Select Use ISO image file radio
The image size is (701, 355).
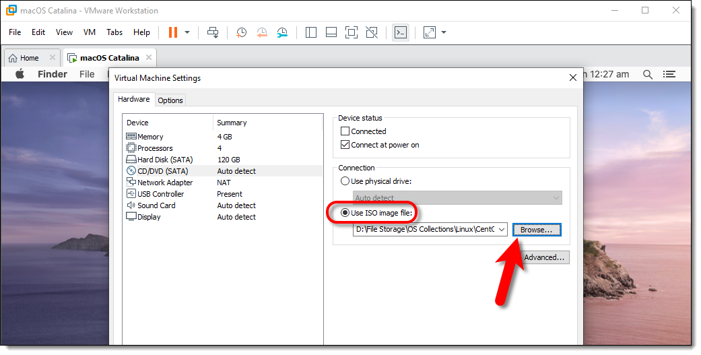pos(345,213)
